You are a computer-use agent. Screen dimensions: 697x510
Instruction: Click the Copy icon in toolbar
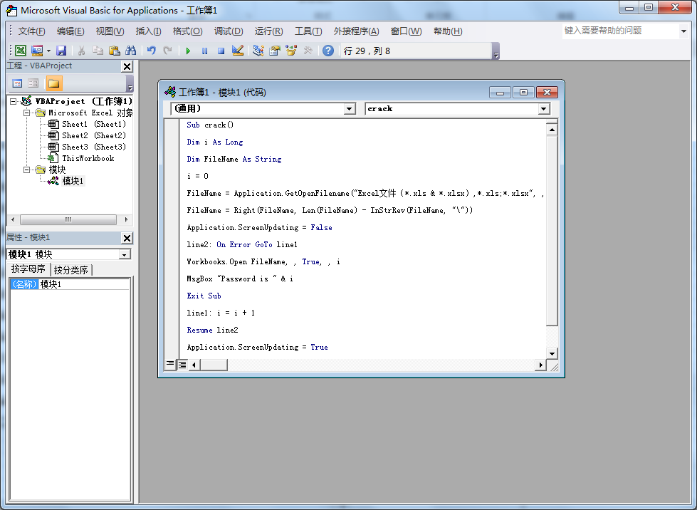[x=98, y=51]
